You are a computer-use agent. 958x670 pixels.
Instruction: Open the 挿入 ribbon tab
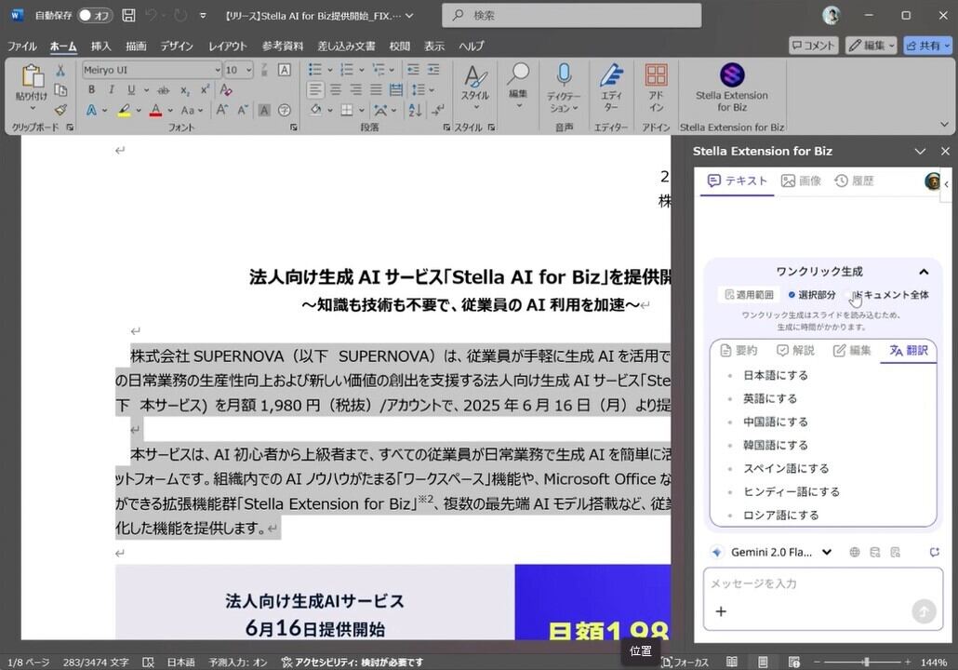[100, 46]
